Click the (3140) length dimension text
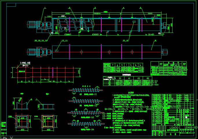 pos(151,34)
